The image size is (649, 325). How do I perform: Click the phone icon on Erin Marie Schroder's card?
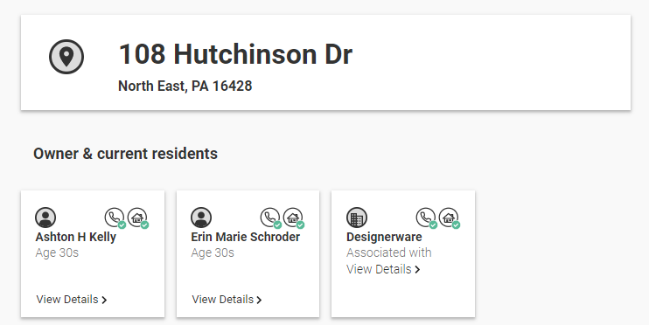coord(270,218)
